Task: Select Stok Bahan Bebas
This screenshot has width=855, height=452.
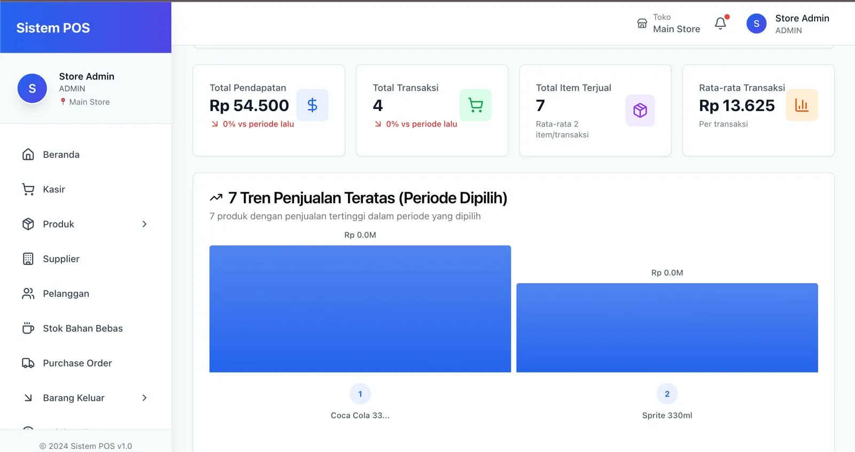Action: point(82,329)
